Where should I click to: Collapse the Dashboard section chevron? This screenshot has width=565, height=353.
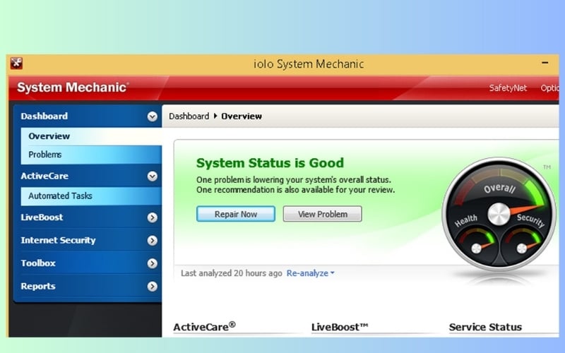tap(152, 116)
